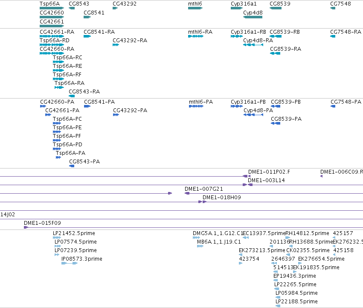This screenshot has height=308, width=363.
Task: Click the Tsp66A-RA transcript
Action: [x=59, y=87]
